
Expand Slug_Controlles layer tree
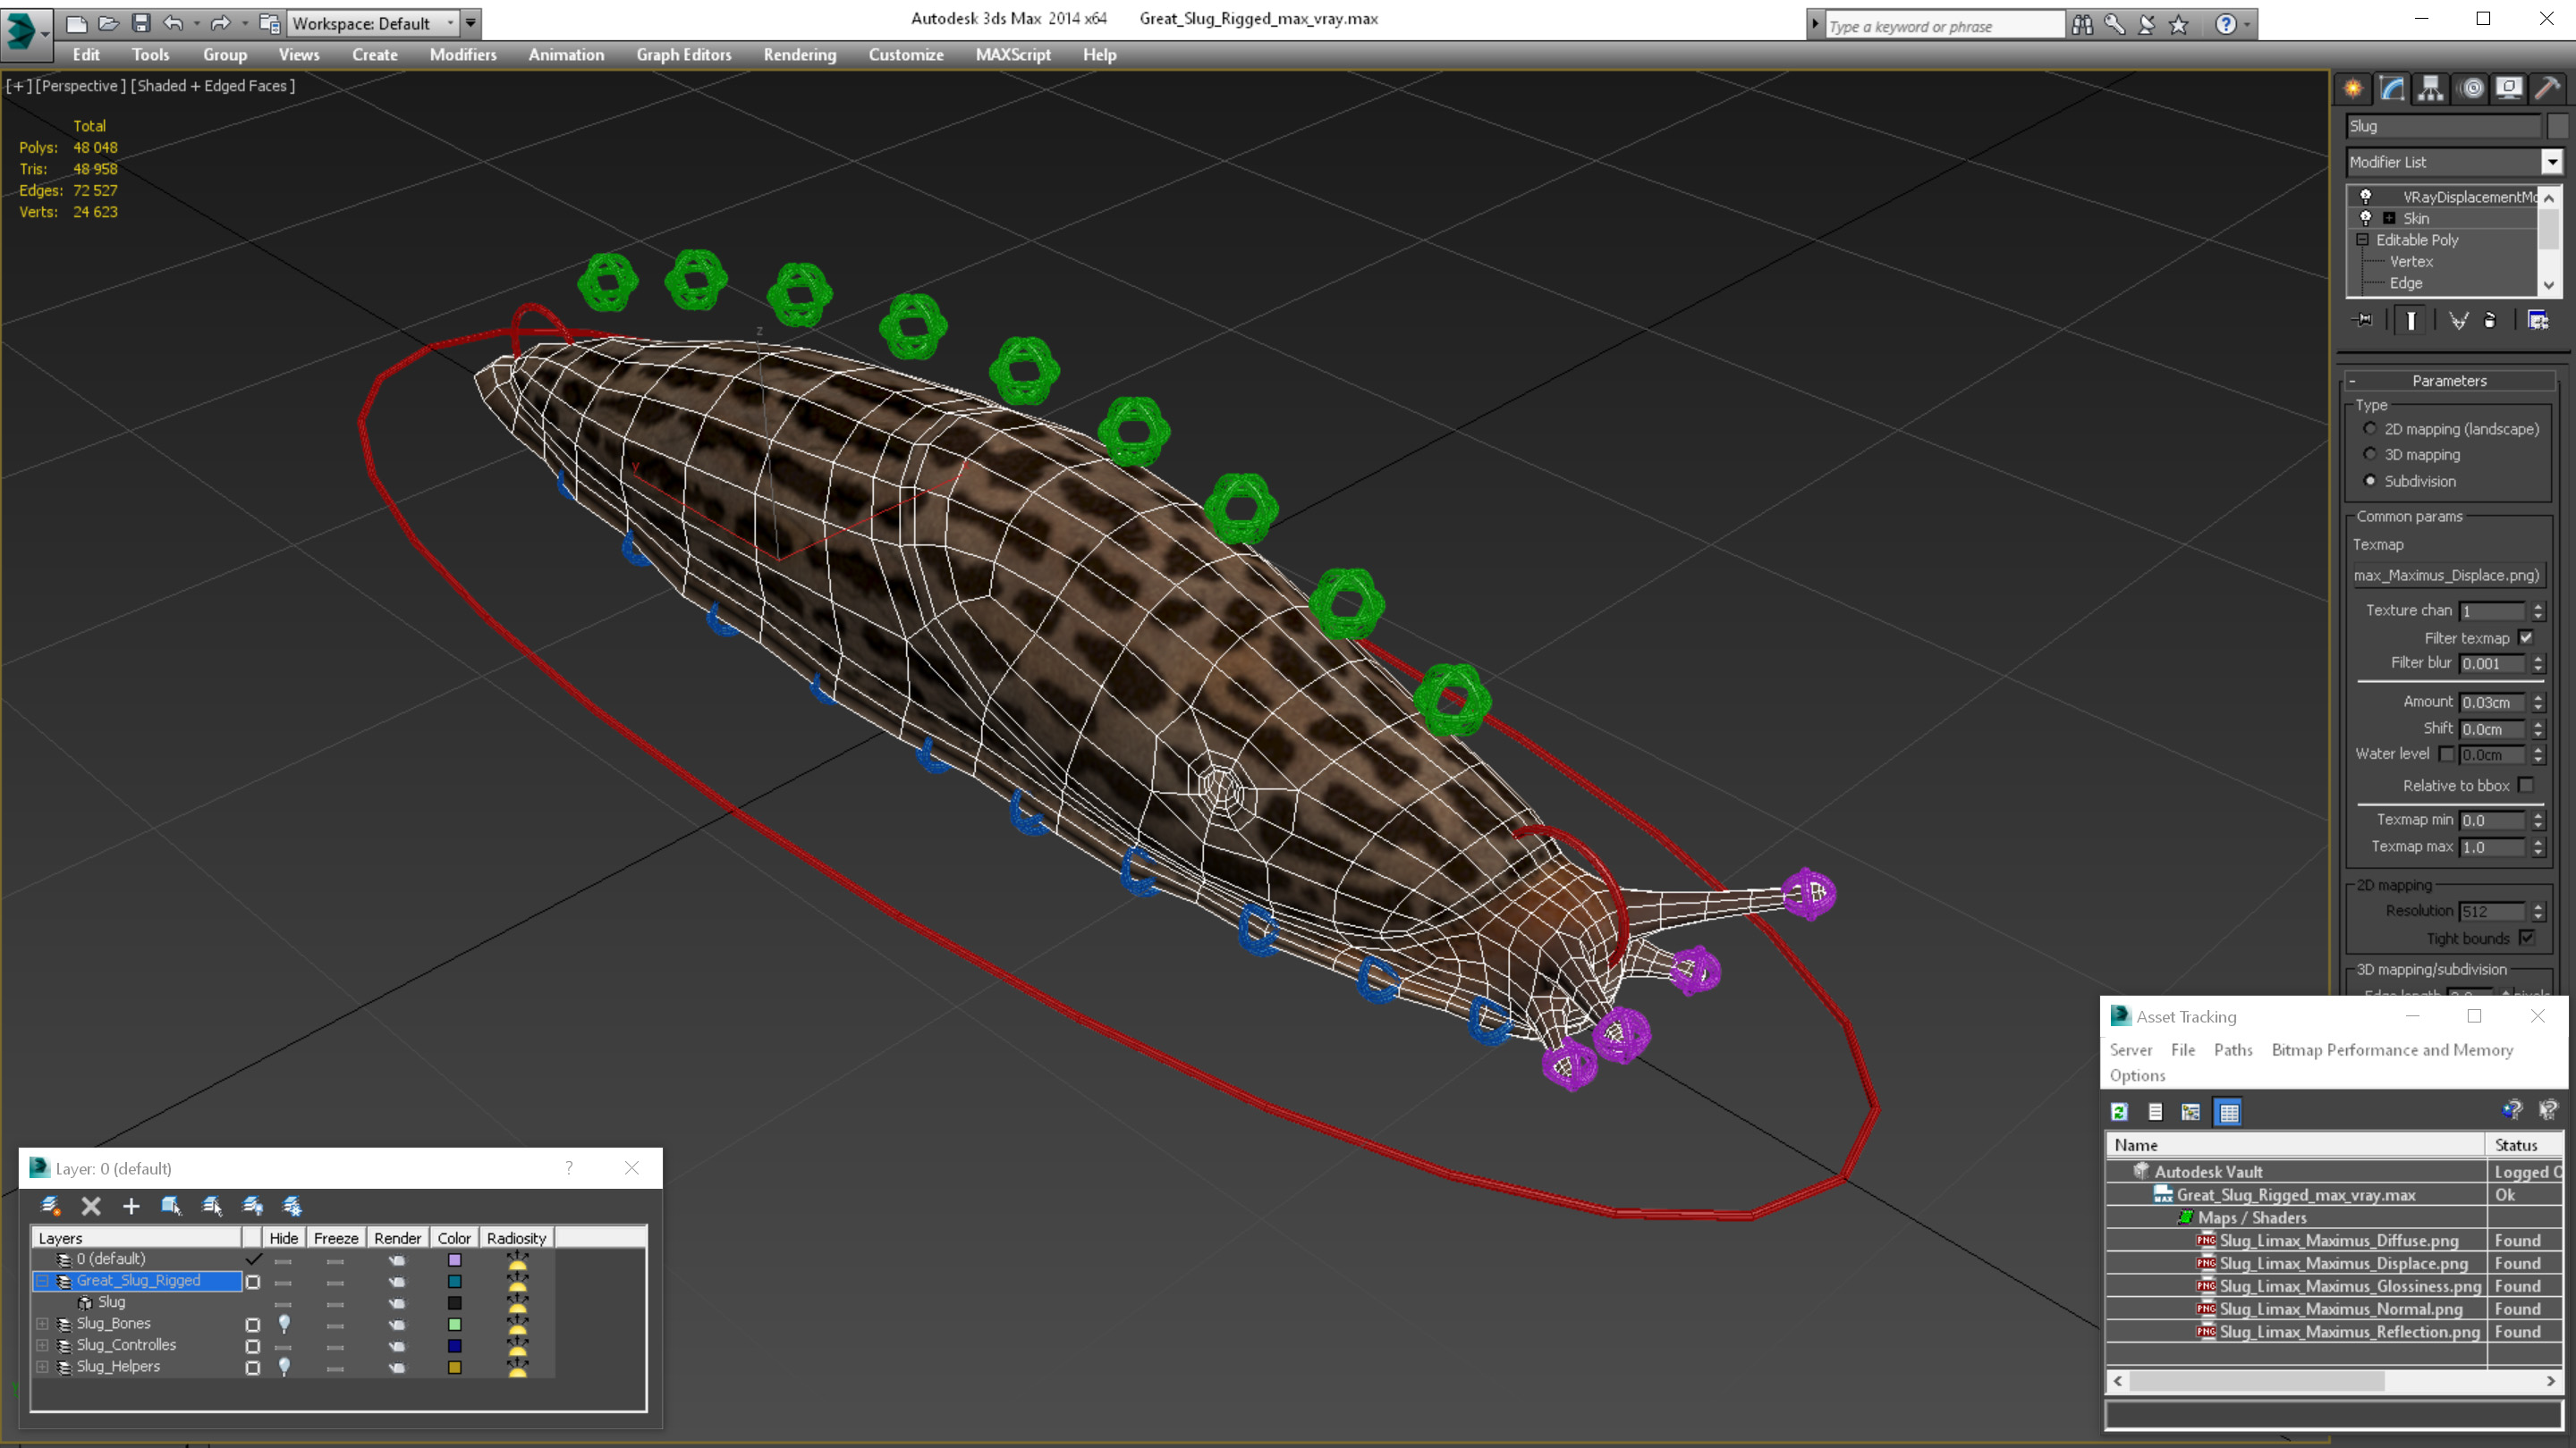pyautogui.click(x=43, y=1345)
